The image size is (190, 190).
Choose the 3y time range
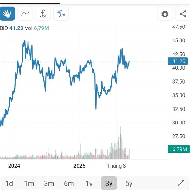click(x=109, y=183)
